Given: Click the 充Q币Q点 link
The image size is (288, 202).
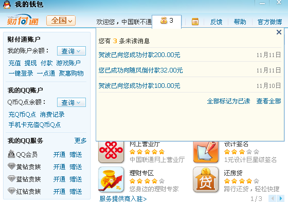Looking at the screenshot, I should tap(22, 115).
